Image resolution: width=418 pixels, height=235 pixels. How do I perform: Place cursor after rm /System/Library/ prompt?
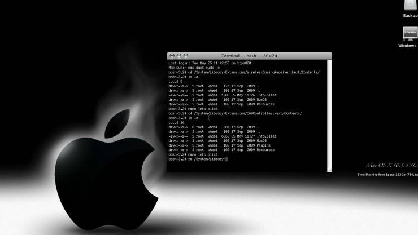click(x=227, y=159)
